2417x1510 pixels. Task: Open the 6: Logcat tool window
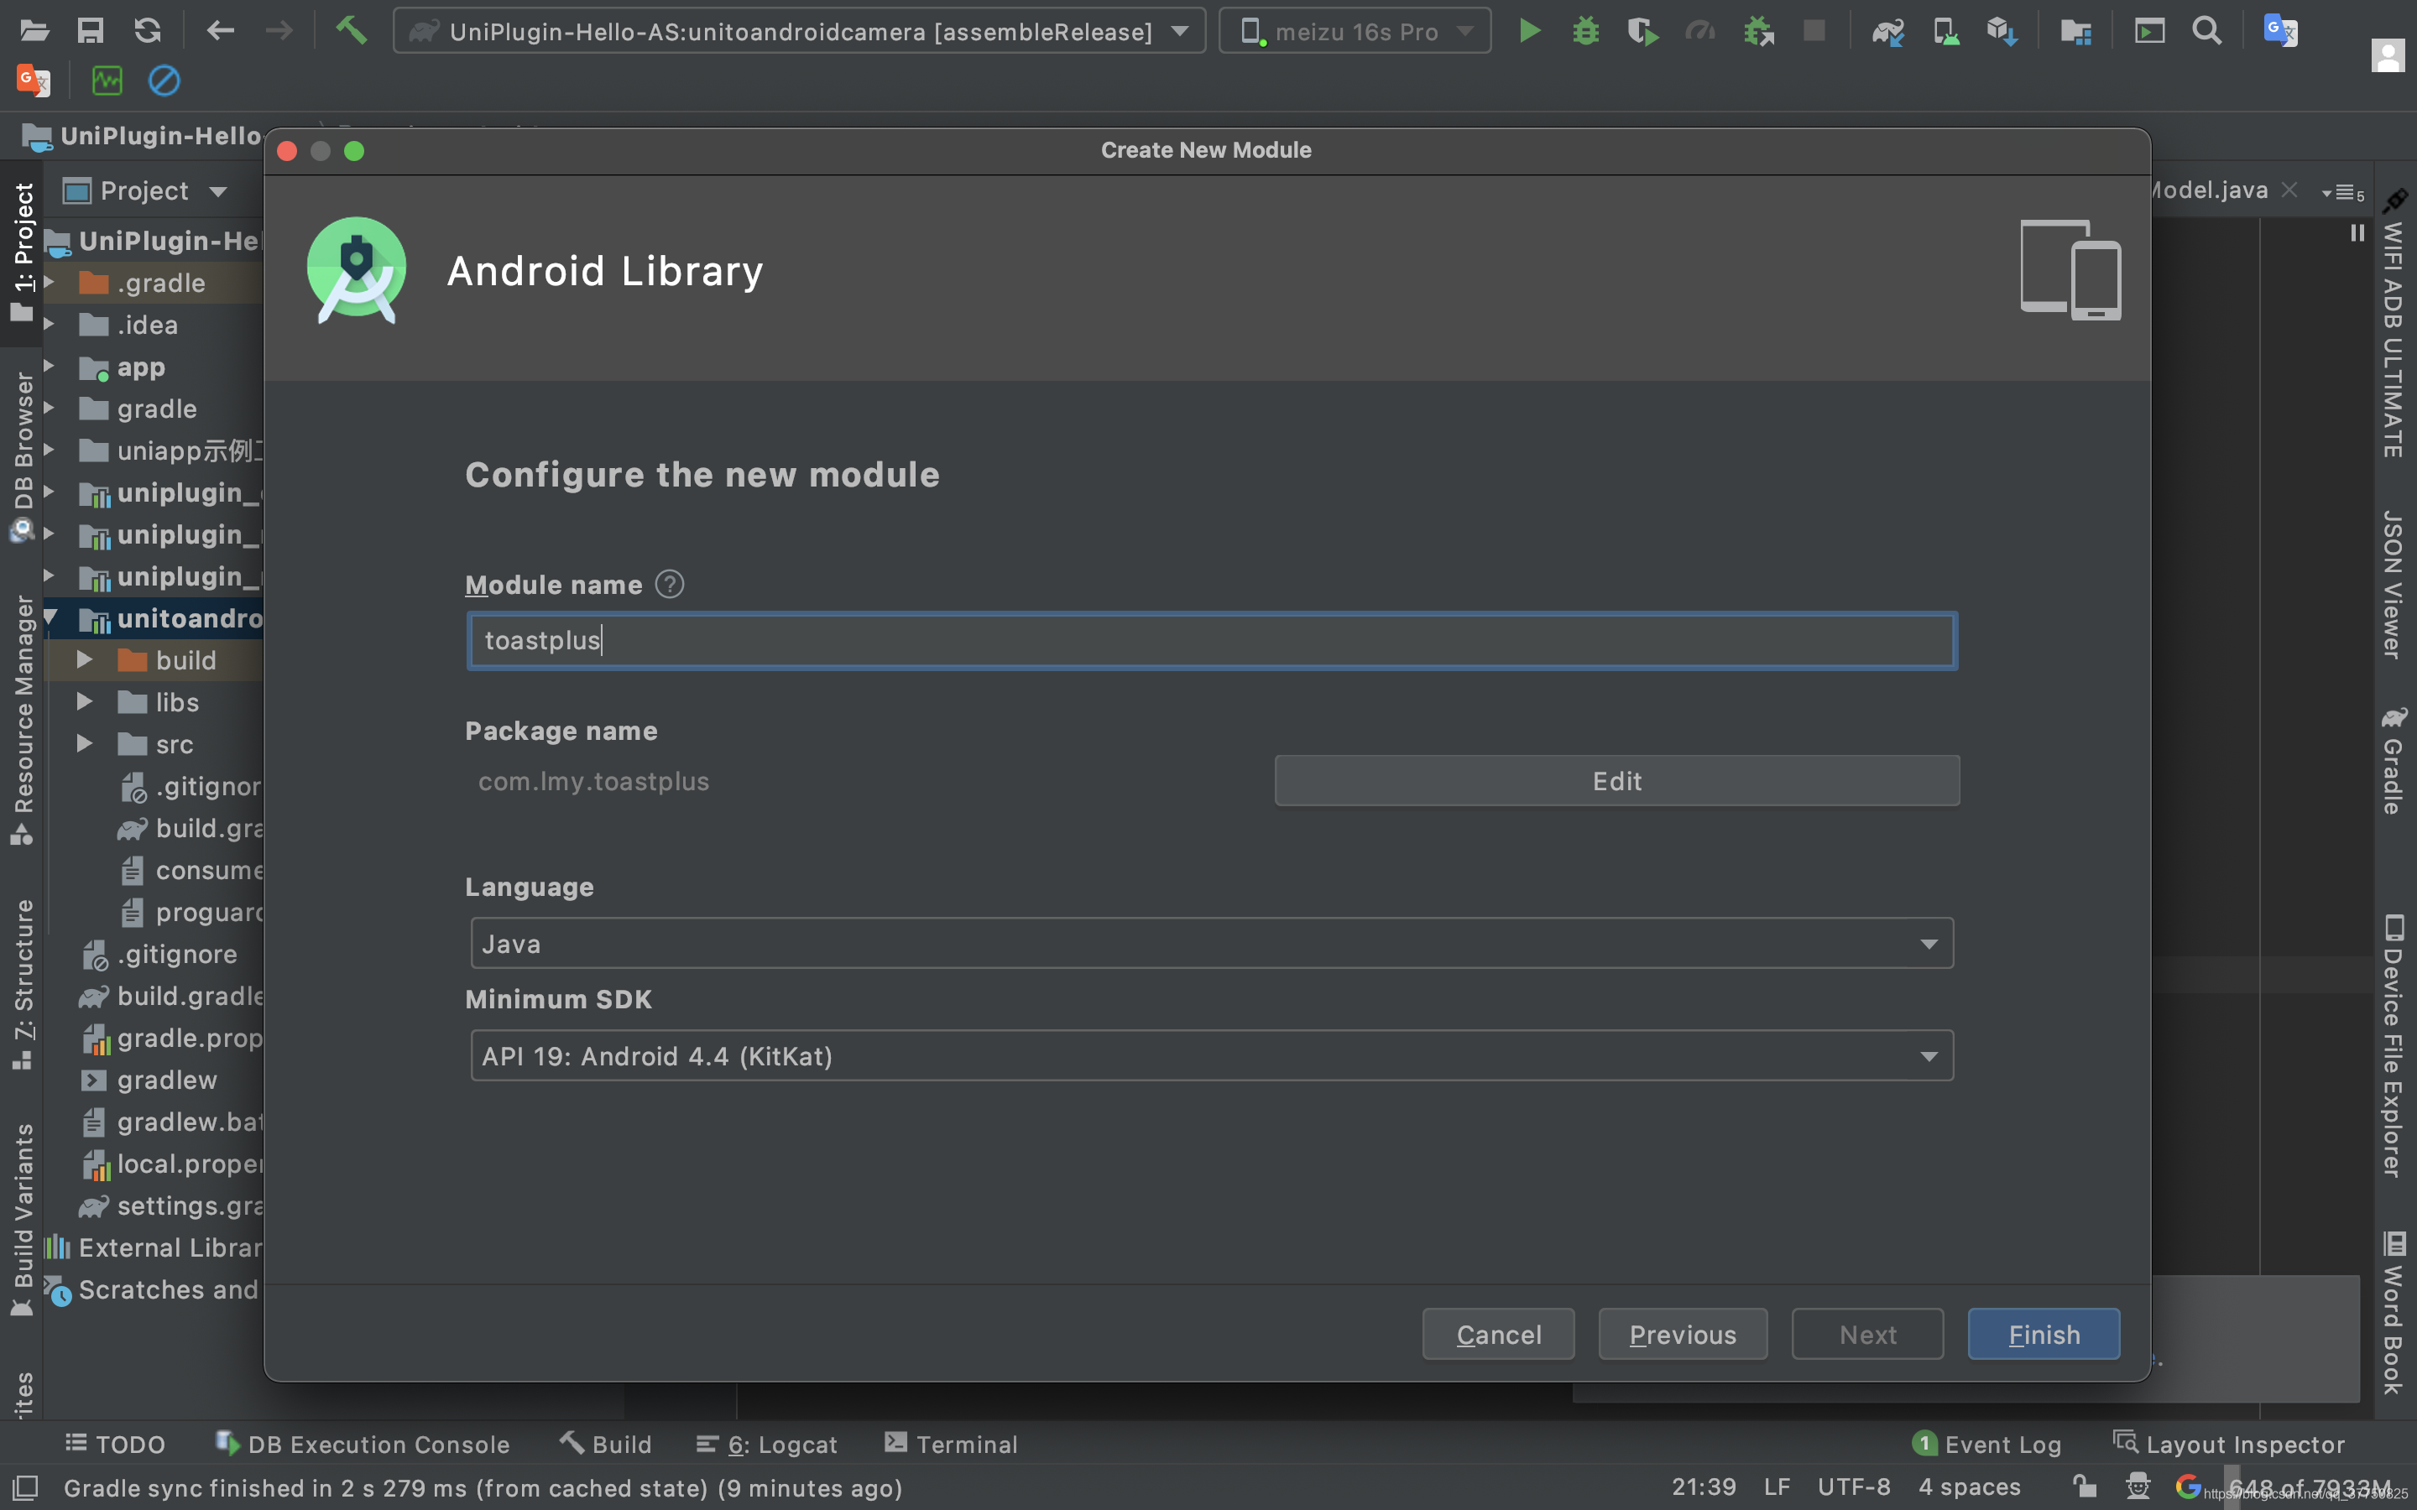[767, 1444]
